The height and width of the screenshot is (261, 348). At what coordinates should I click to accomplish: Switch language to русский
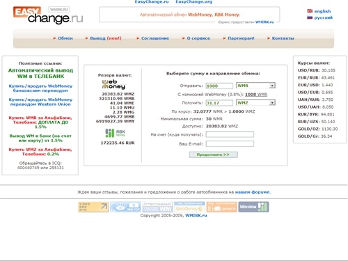(324, 17)
